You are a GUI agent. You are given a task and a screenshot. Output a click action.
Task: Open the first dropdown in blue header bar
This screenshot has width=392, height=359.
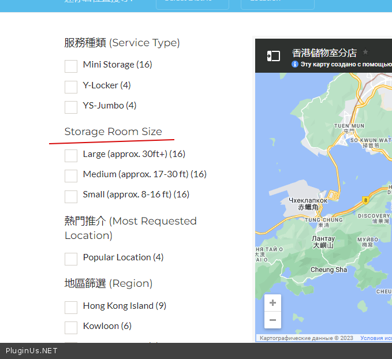coord(192,3)
